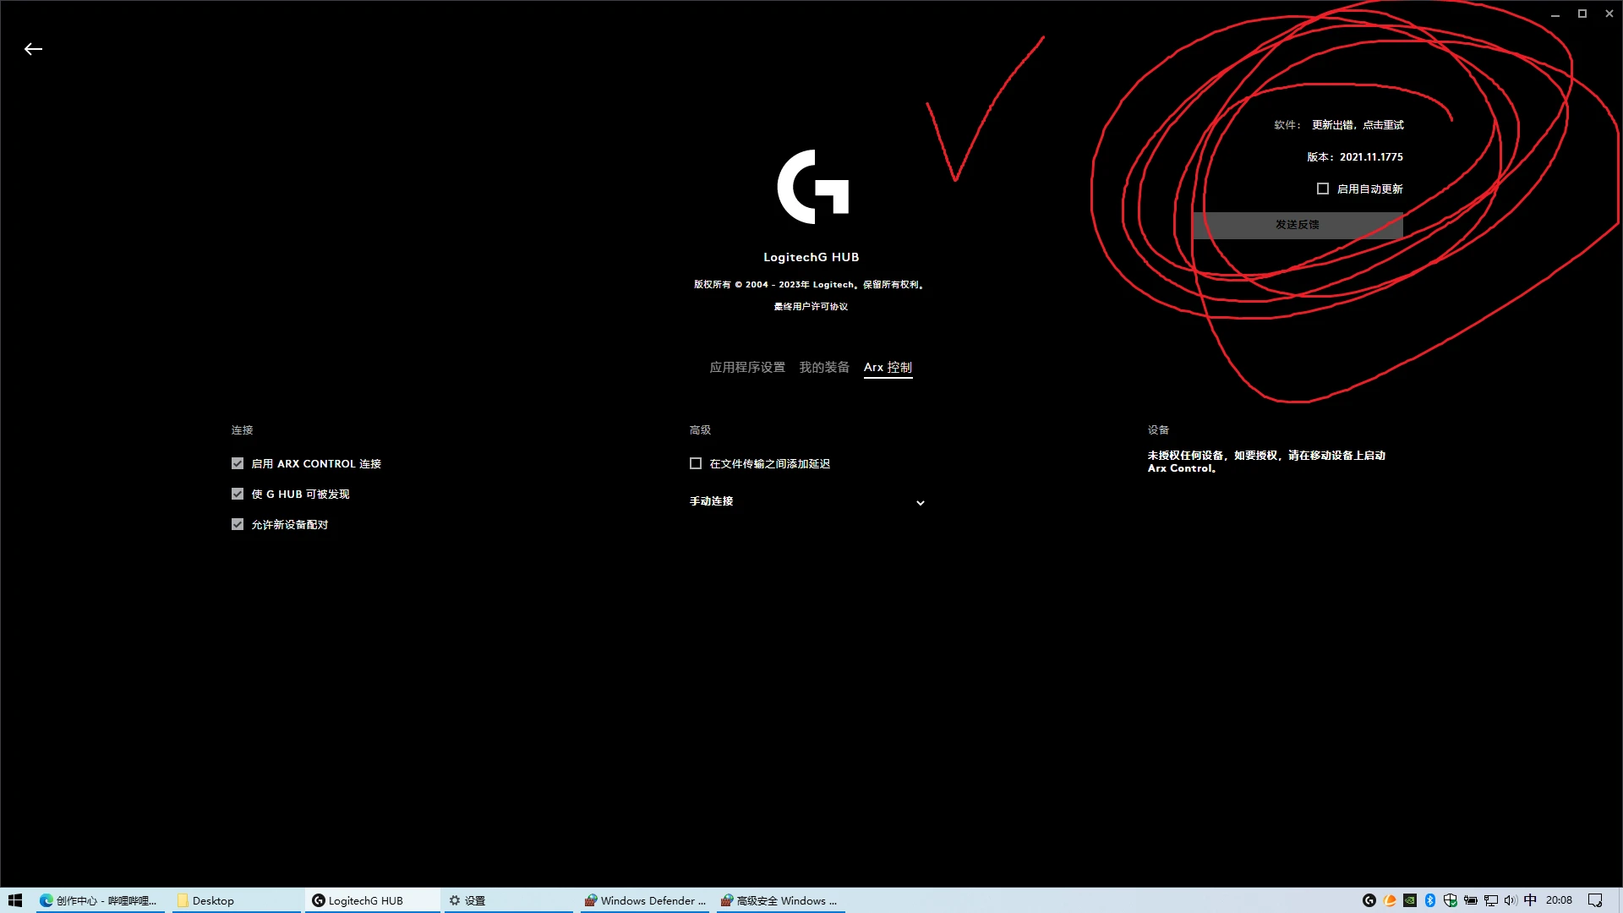1623x913 pixels.
Task: Open NVIDIA tray icon
Action: [1410, 900]
